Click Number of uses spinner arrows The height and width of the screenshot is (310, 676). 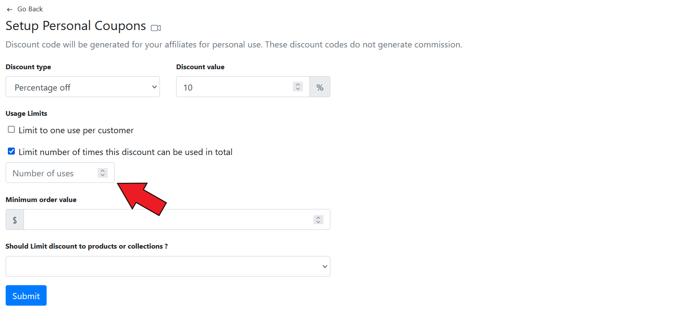pos(102,173)
